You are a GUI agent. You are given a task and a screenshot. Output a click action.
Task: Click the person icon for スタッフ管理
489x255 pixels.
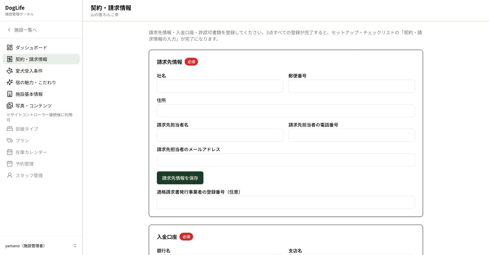tap(10, 176)
